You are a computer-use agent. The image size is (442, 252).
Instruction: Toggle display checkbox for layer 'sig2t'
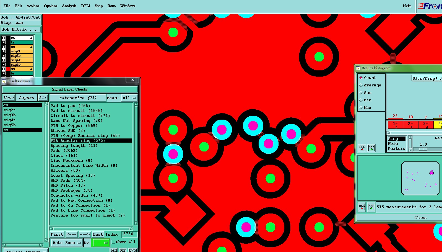tap(4, 51)
